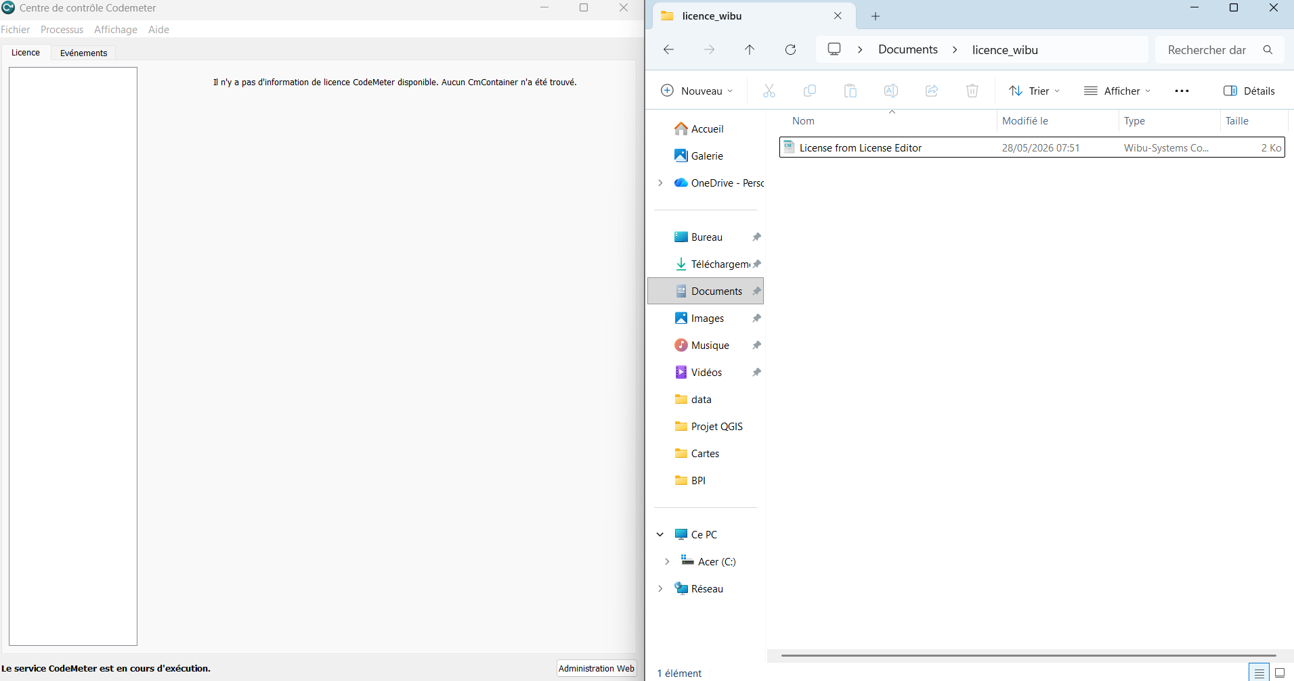Open the Fichier menu in CodeMeter
Screen dimensions: 1294x681
[x=16, y=29]
